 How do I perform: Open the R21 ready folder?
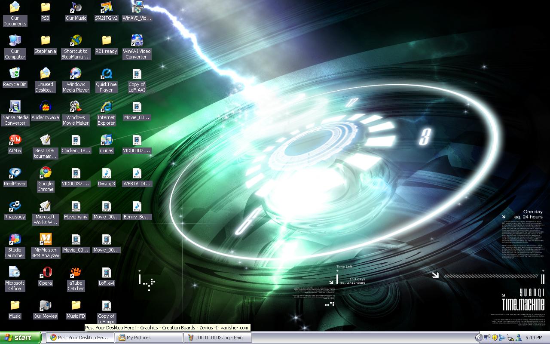pyautogui.click(x=106, y=44)
